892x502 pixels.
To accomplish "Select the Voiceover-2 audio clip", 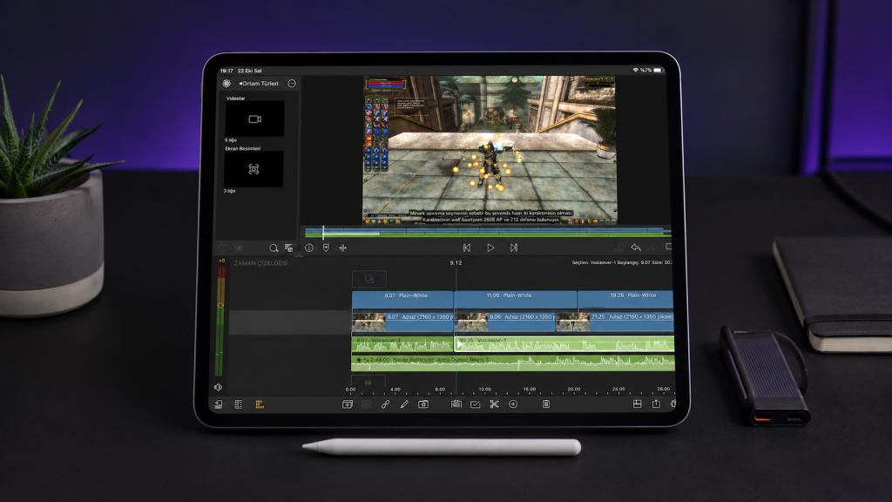I will tap(402, 343).
